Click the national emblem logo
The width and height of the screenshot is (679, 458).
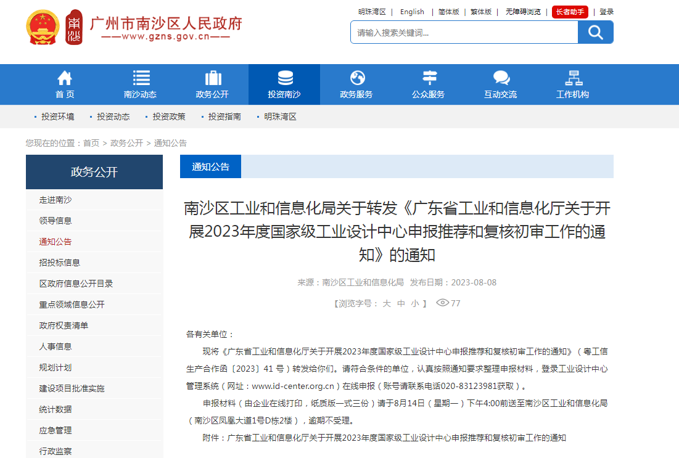point(43,27)
